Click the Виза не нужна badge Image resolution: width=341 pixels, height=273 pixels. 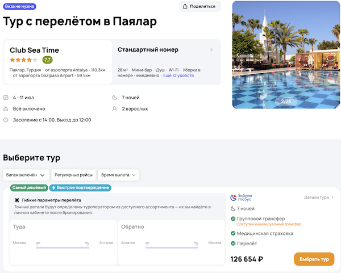coord(20,7)
